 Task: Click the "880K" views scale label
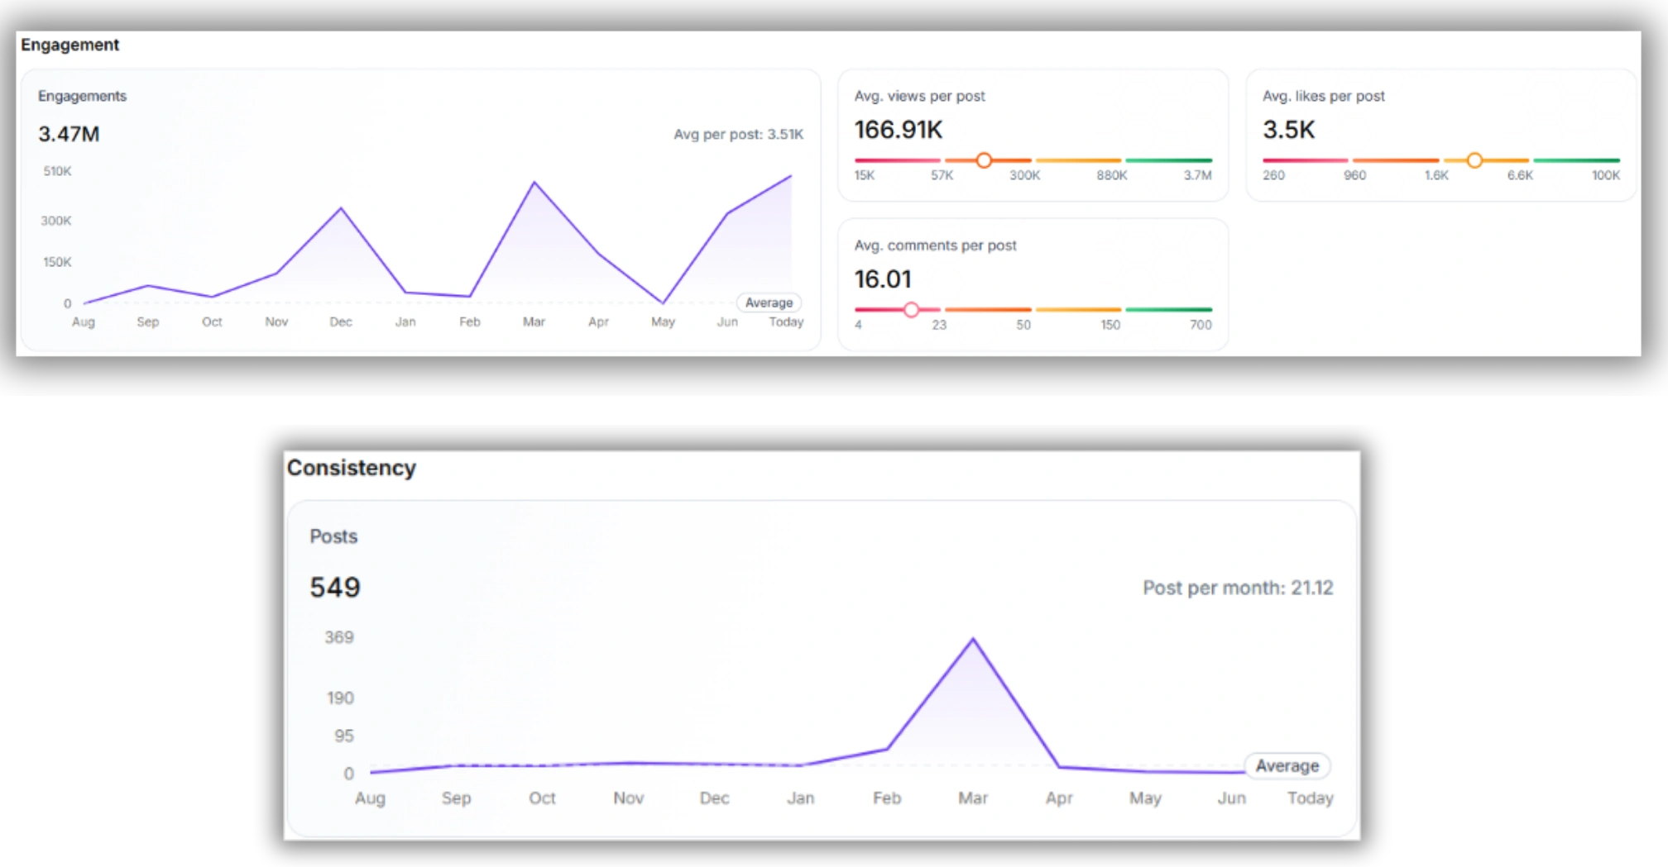tap(1112, 175)
